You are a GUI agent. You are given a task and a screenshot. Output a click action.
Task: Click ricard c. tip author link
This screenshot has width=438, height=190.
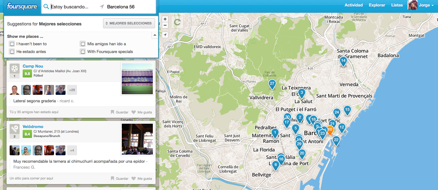click(x=67, y=101)
